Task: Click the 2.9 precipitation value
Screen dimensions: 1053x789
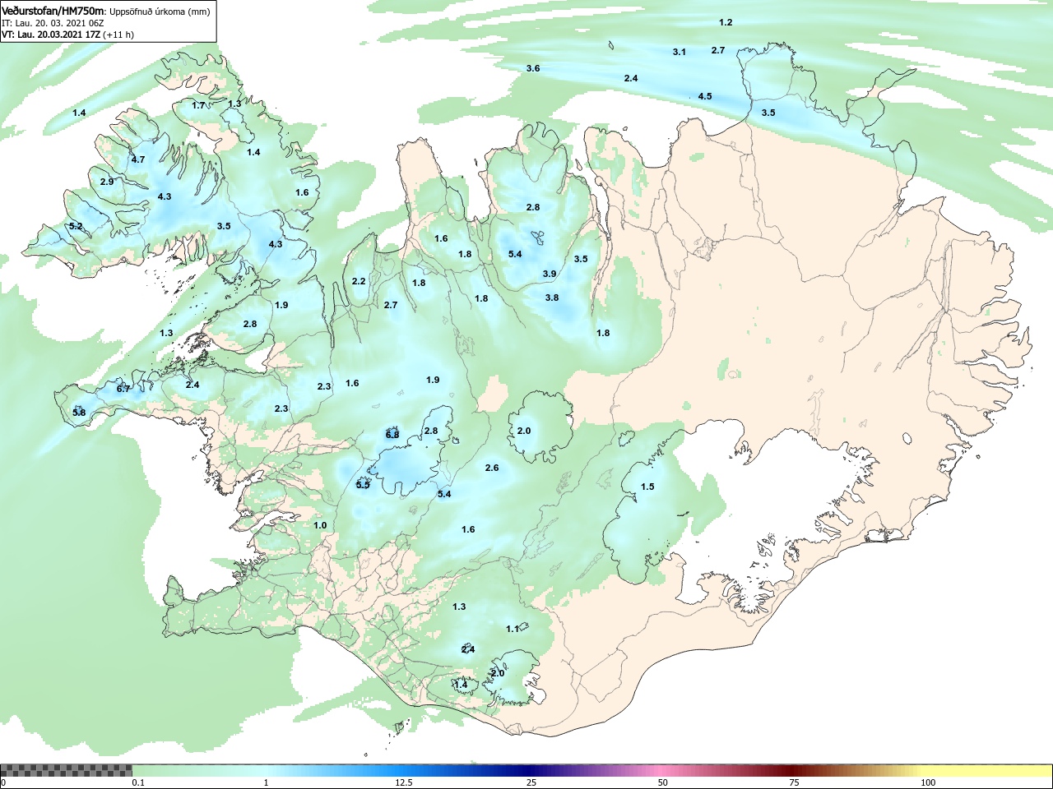Action: (x=107, y=182)
